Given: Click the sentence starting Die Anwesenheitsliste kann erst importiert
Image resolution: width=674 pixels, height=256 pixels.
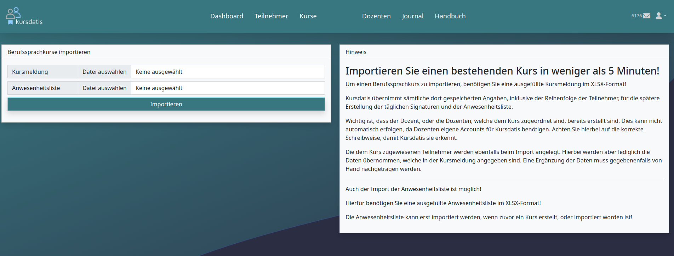Looking at the screenshot, I should (x=489, y=217).
